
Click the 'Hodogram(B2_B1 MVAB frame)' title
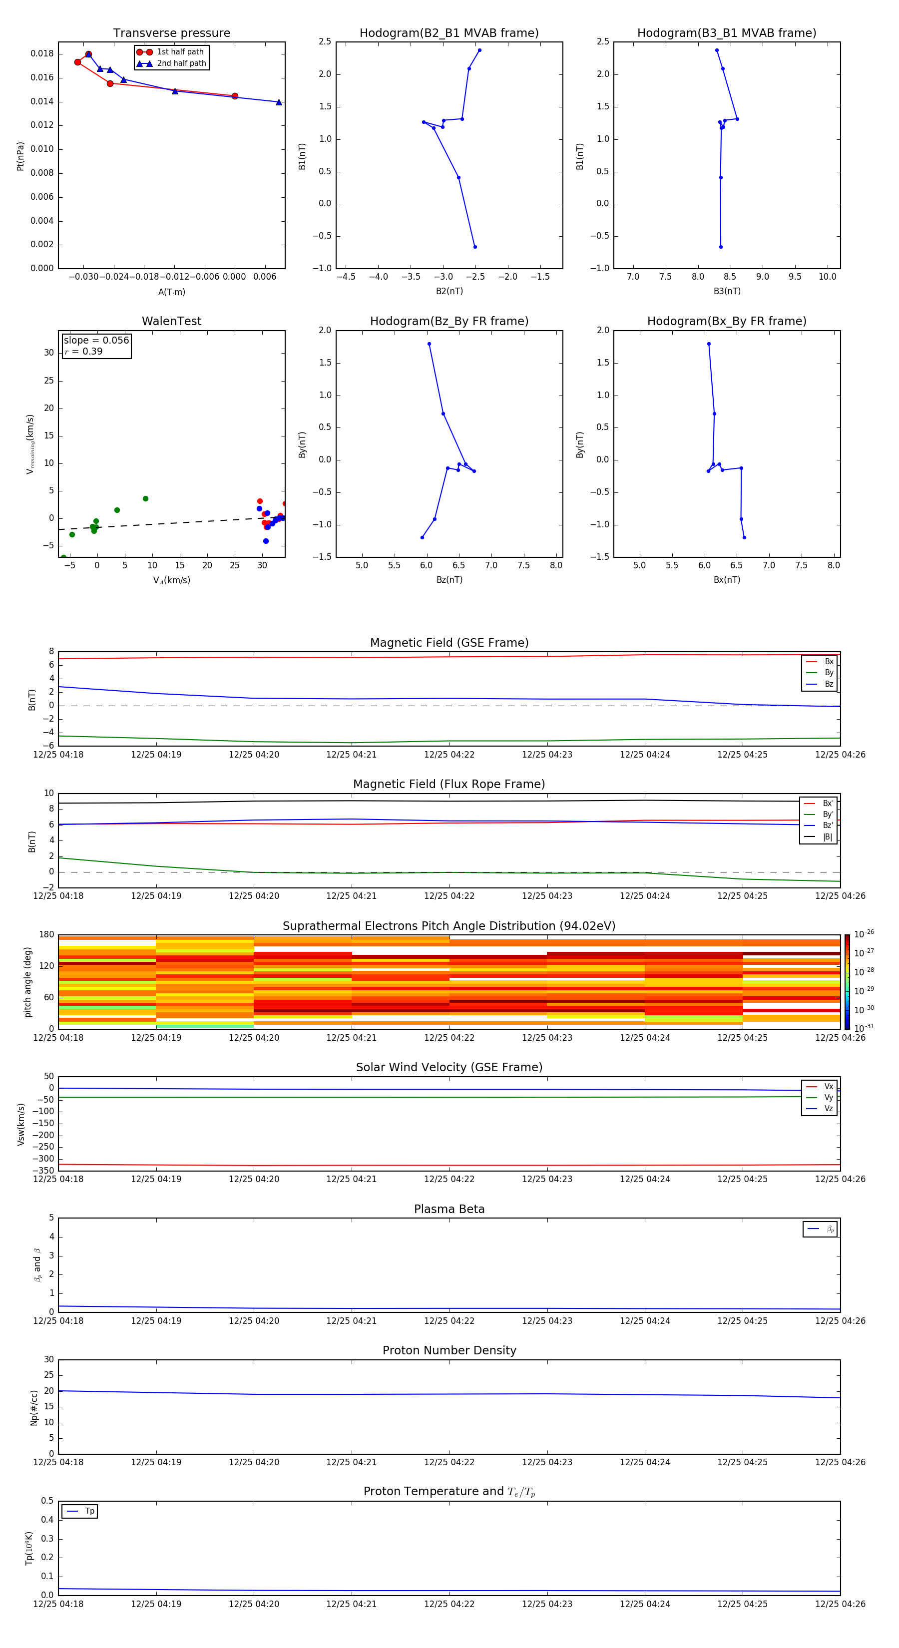point(449,33)
